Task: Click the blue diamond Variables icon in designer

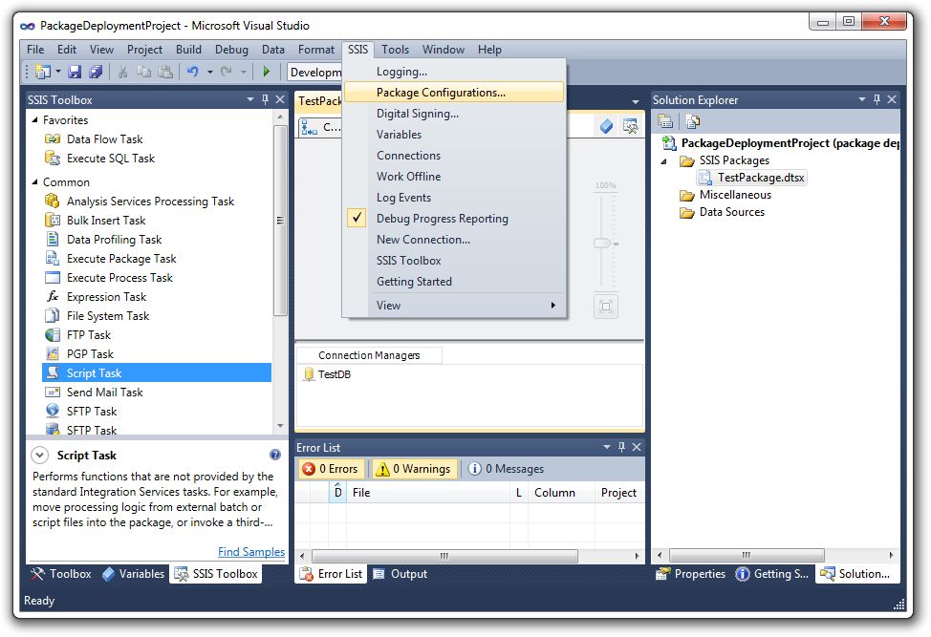Action: click(x=606, y=126)
